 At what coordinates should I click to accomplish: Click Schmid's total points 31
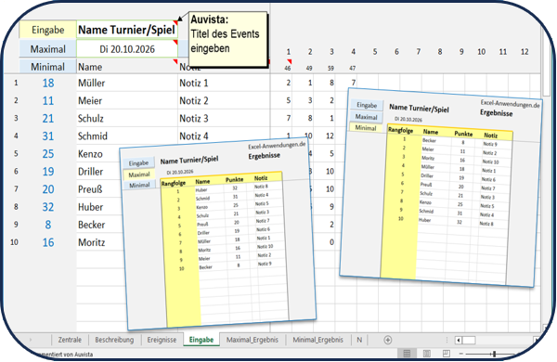48,136
